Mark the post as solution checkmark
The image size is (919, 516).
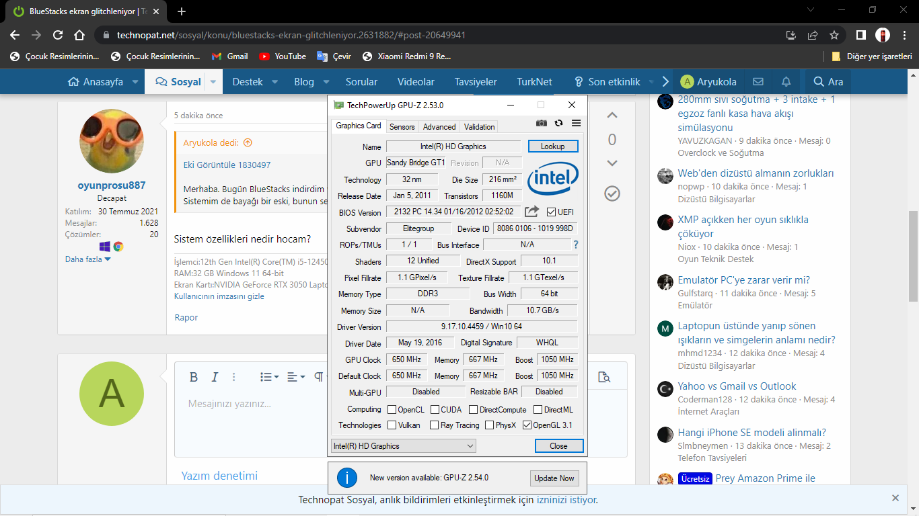[612, 193]
